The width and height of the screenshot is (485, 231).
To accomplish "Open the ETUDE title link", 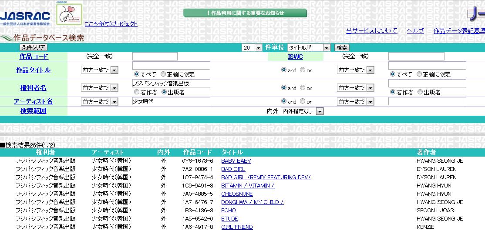I will tap(229, 219).
